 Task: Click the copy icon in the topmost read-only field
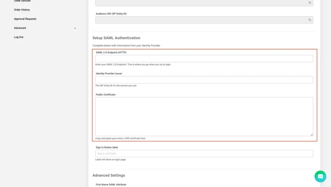coord(309,3)
